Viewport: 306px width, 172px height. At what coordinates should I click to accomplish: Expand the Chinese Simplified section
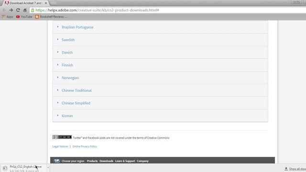pyautogui.click(x=160, y=103)
